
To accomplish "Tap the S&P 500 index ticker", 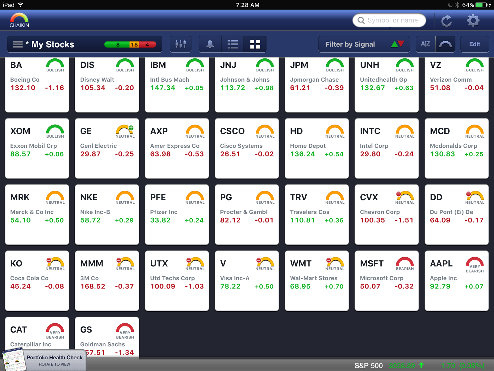I will 419,366.
